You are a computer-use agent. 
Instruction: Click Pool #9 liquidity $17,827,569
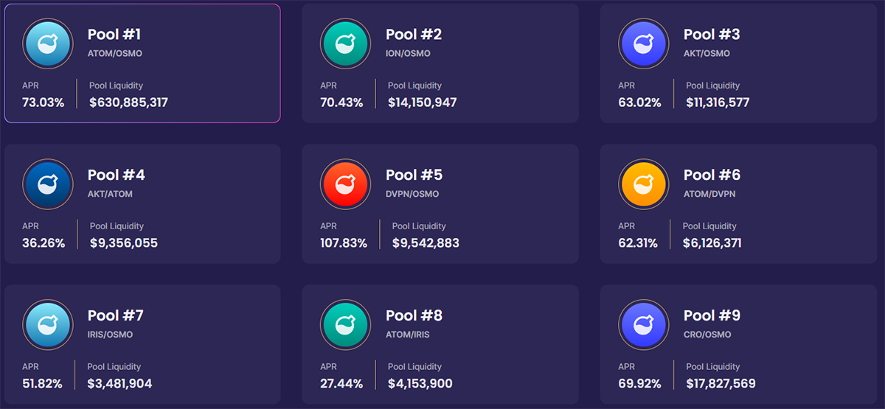721,384
